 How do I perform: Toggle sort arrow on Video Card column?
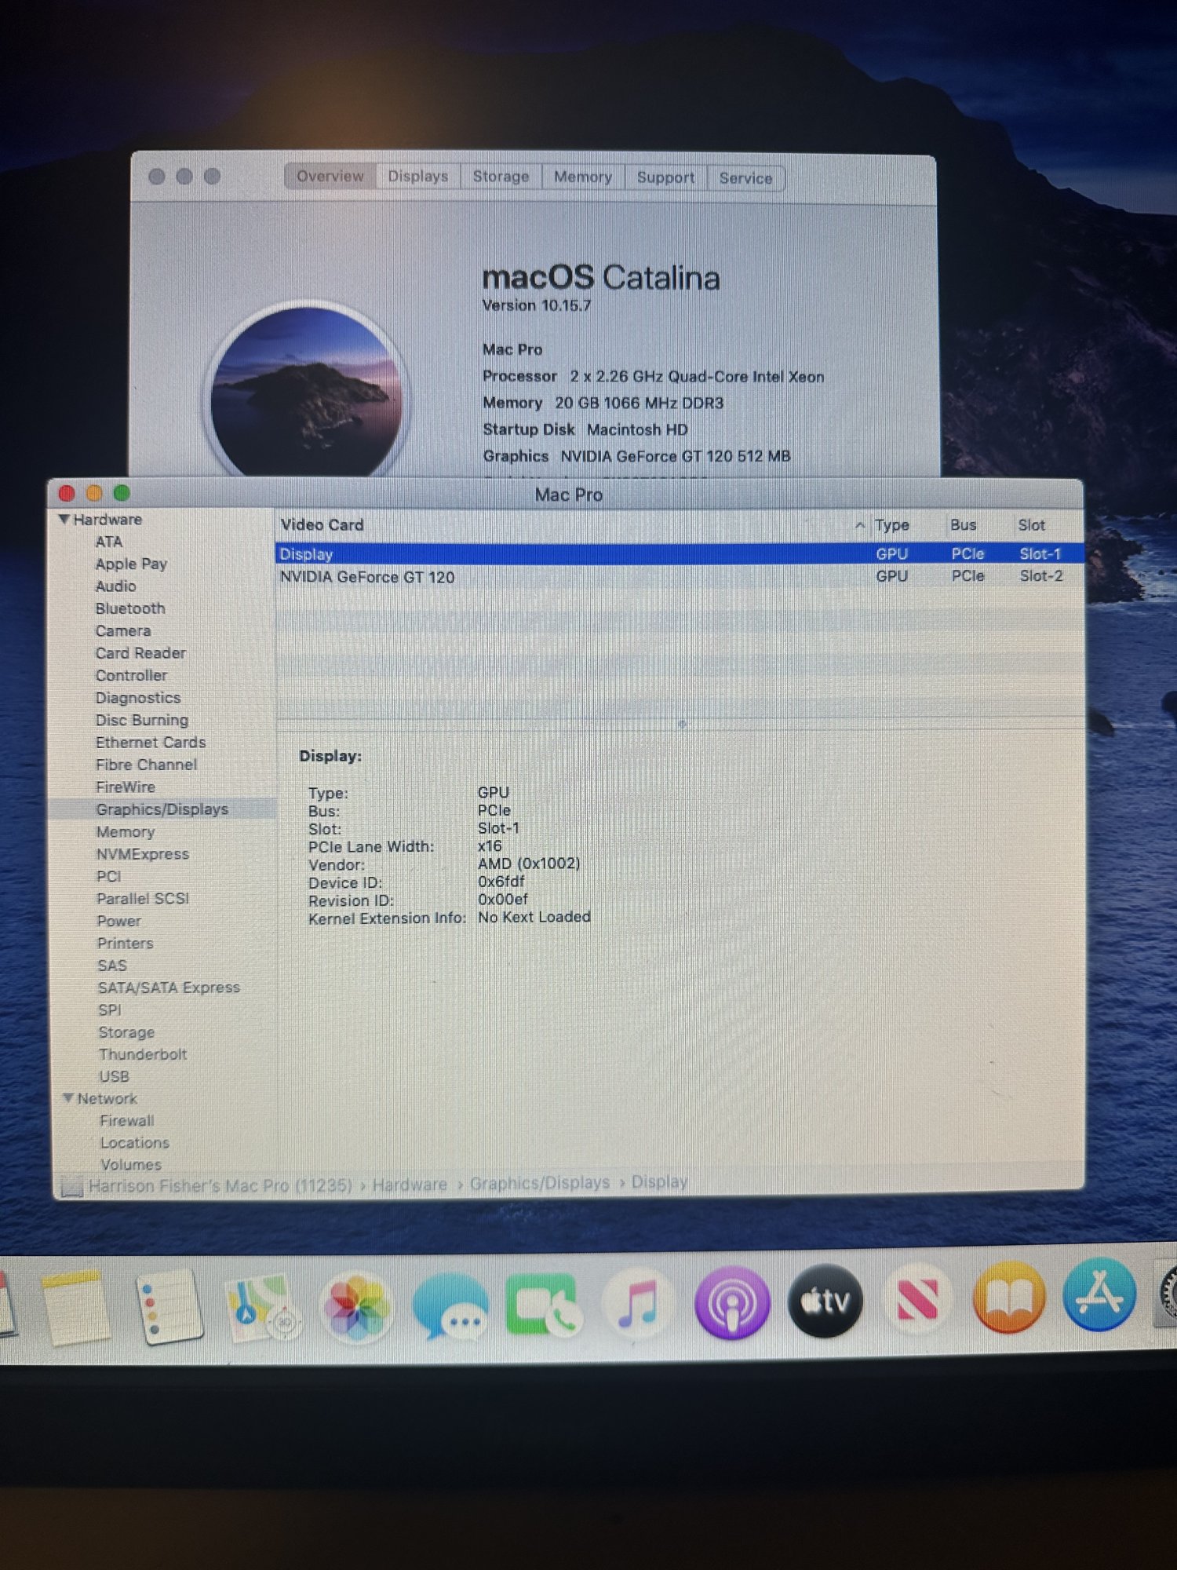[860, 525]
